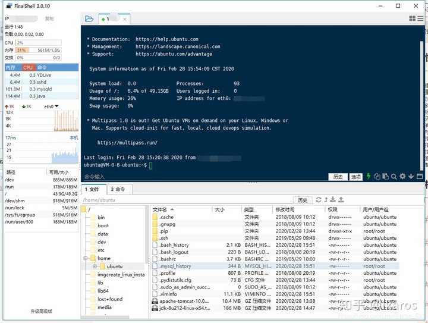Click the copy icon in the terminal toolbar
The width and height of the screenshot is (428, 323).
[377, 177]
